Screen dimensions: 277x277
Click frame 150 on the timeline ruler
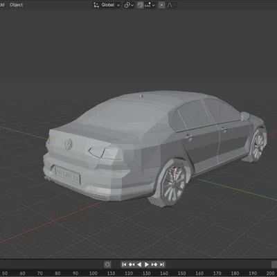182,274
